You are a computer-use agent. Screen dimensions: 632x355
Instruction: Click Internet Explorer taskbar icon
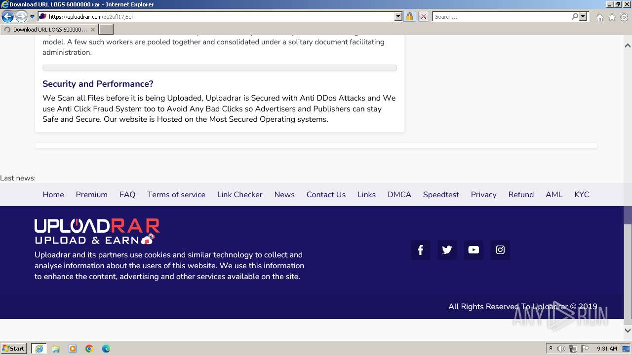click(x=39, y=349)
